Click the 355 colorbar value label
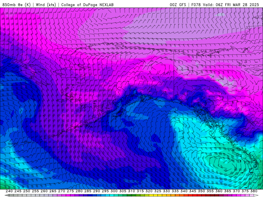The height and width of the screenshot is (197, 263). point(210,191)
